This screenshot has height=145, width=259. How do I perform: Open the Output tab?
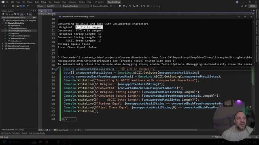pyautogui.click(x=24, y=133)
